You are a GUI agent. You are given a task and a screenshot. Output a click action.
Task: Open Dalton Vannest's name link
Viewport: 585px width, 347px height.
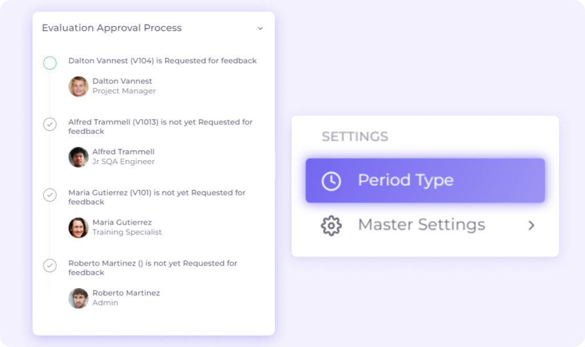coord(122,81)
